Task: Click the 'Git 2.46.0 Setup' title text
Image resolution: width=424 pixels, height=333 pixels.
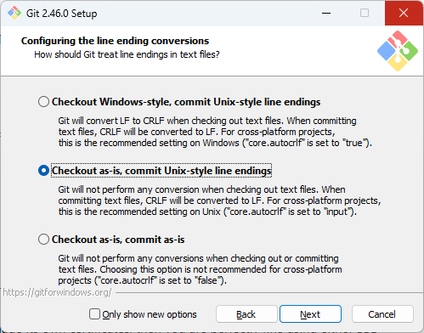Action: pos(62,14)
